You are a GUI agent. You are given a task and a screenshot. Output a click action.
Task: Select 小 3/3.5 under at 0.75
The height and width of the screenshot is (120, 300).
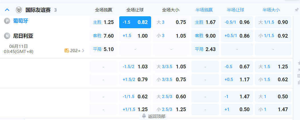click(x=171, y=80)
